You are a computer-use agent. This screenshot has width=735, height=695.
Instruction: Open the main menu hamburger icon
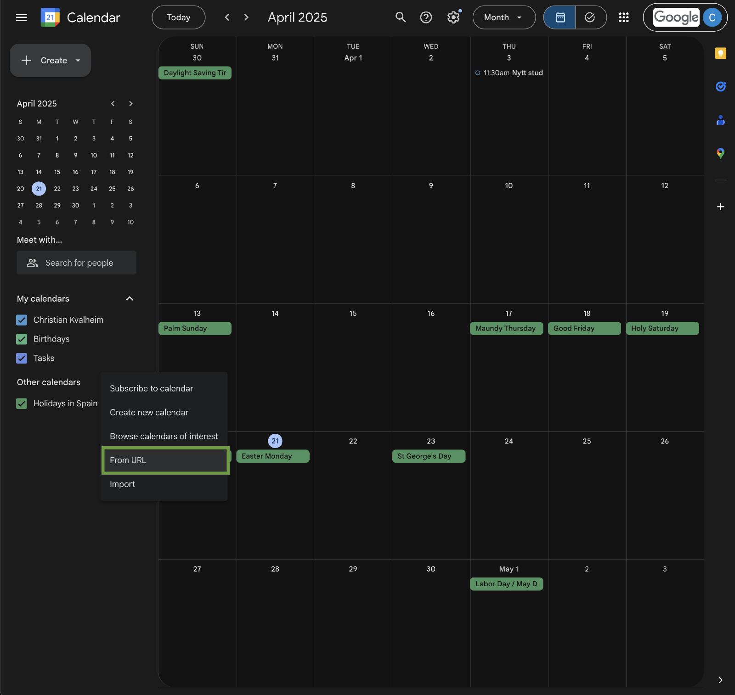22,17
